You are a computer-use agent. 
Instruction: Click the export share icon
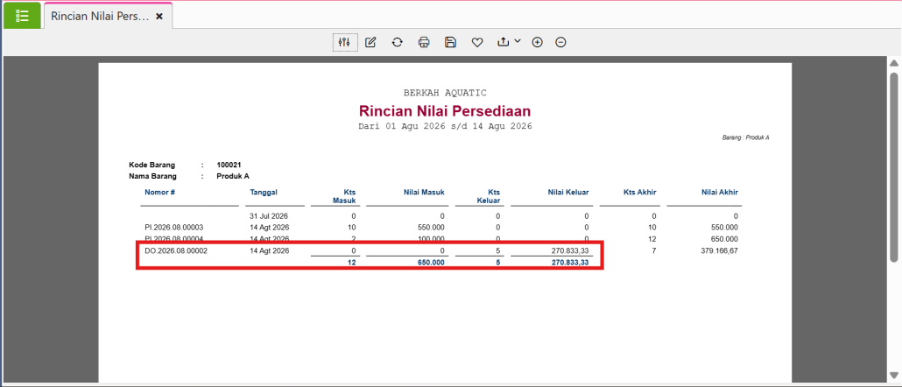click(x=504, y=42)
